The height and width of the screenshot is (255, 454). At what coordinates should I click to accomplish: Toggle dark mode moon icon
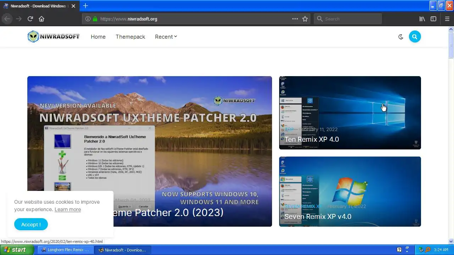point(401,36)
